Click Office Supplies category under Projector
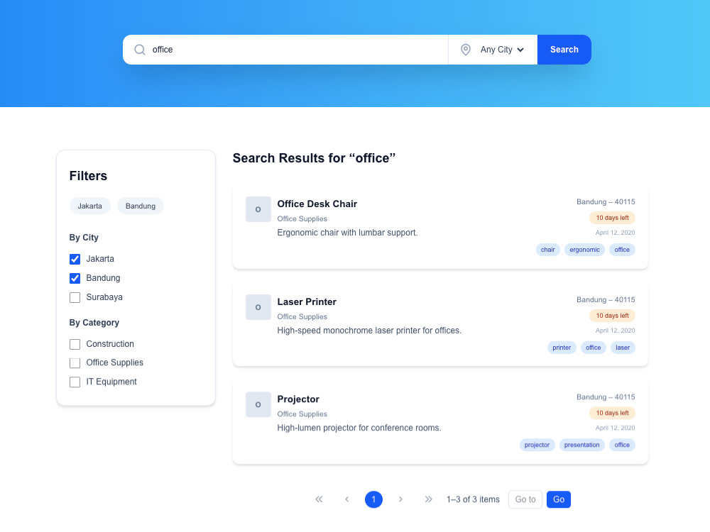The height and width of the screenshot is (532, 710). coord(302,414)
